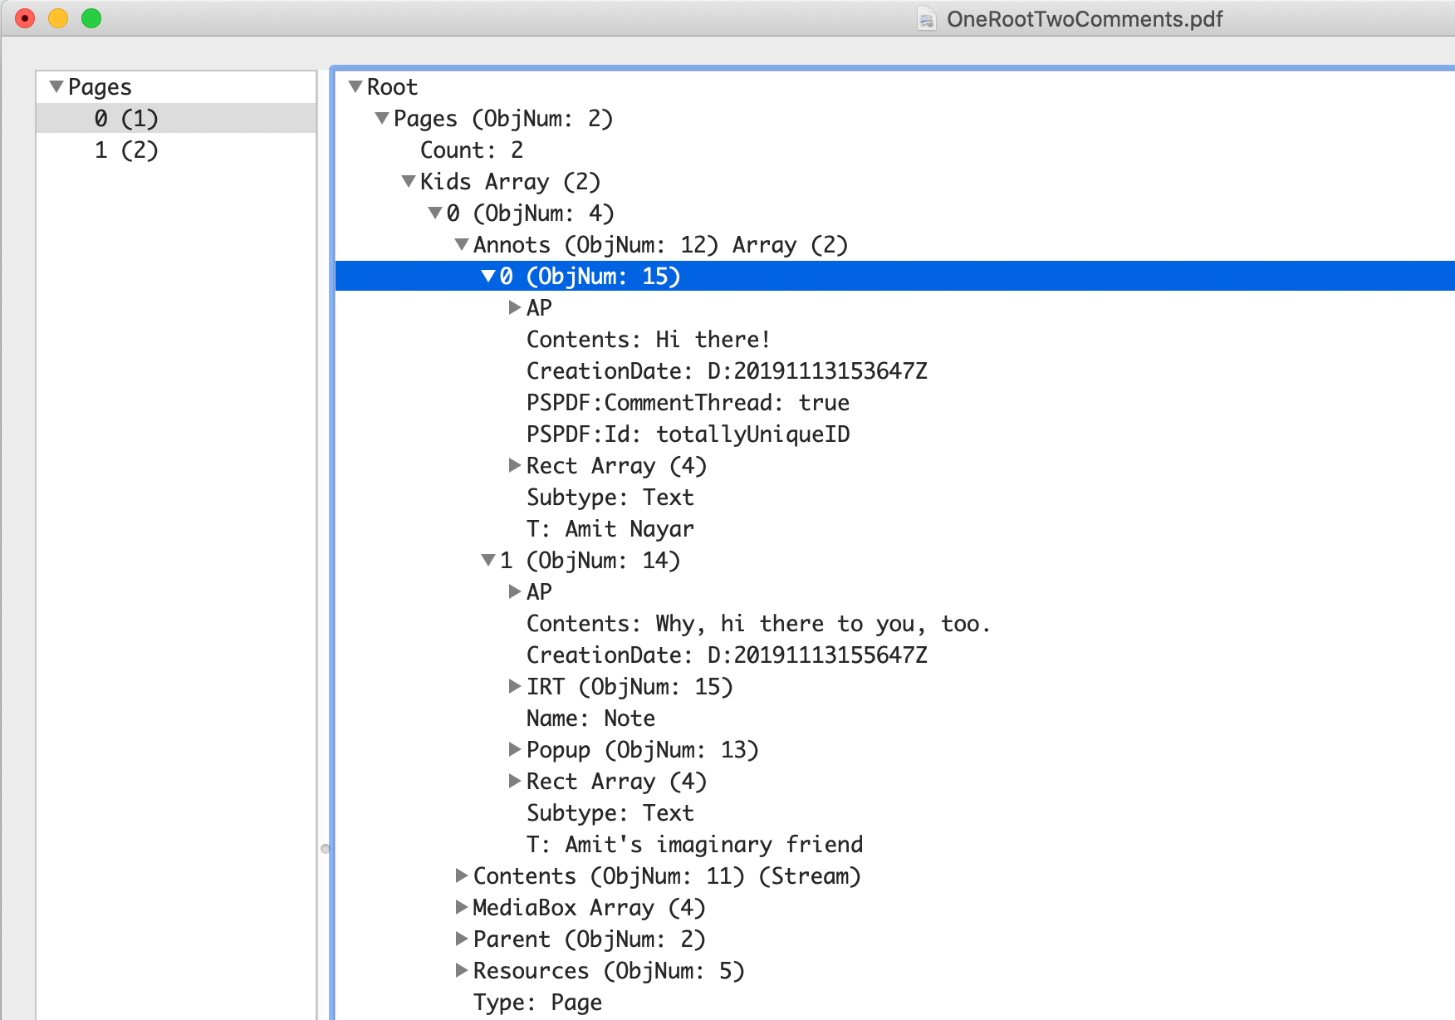Collapse the Pages list in the sidebar
Image resolution: width=1455 pixels, height=1020 pixels.
[55, 86]
